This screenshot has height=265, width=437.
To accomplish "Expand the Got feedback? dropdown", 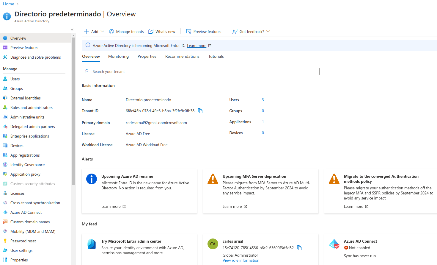I will (251, 32).
